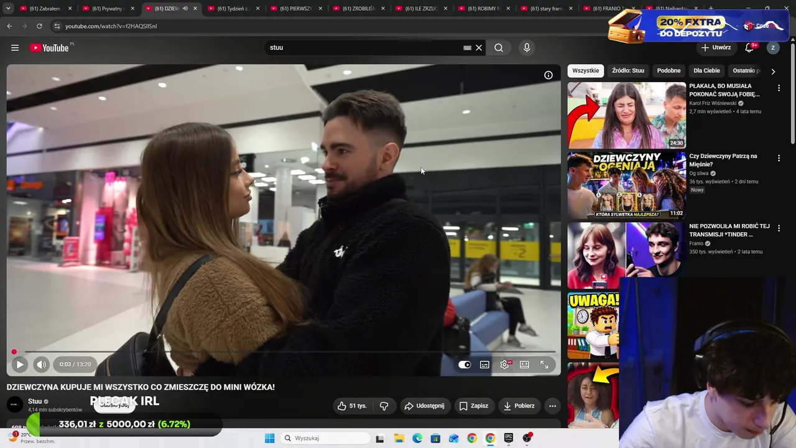
Task: Clear the search text with the X icon
Action: 479,48
